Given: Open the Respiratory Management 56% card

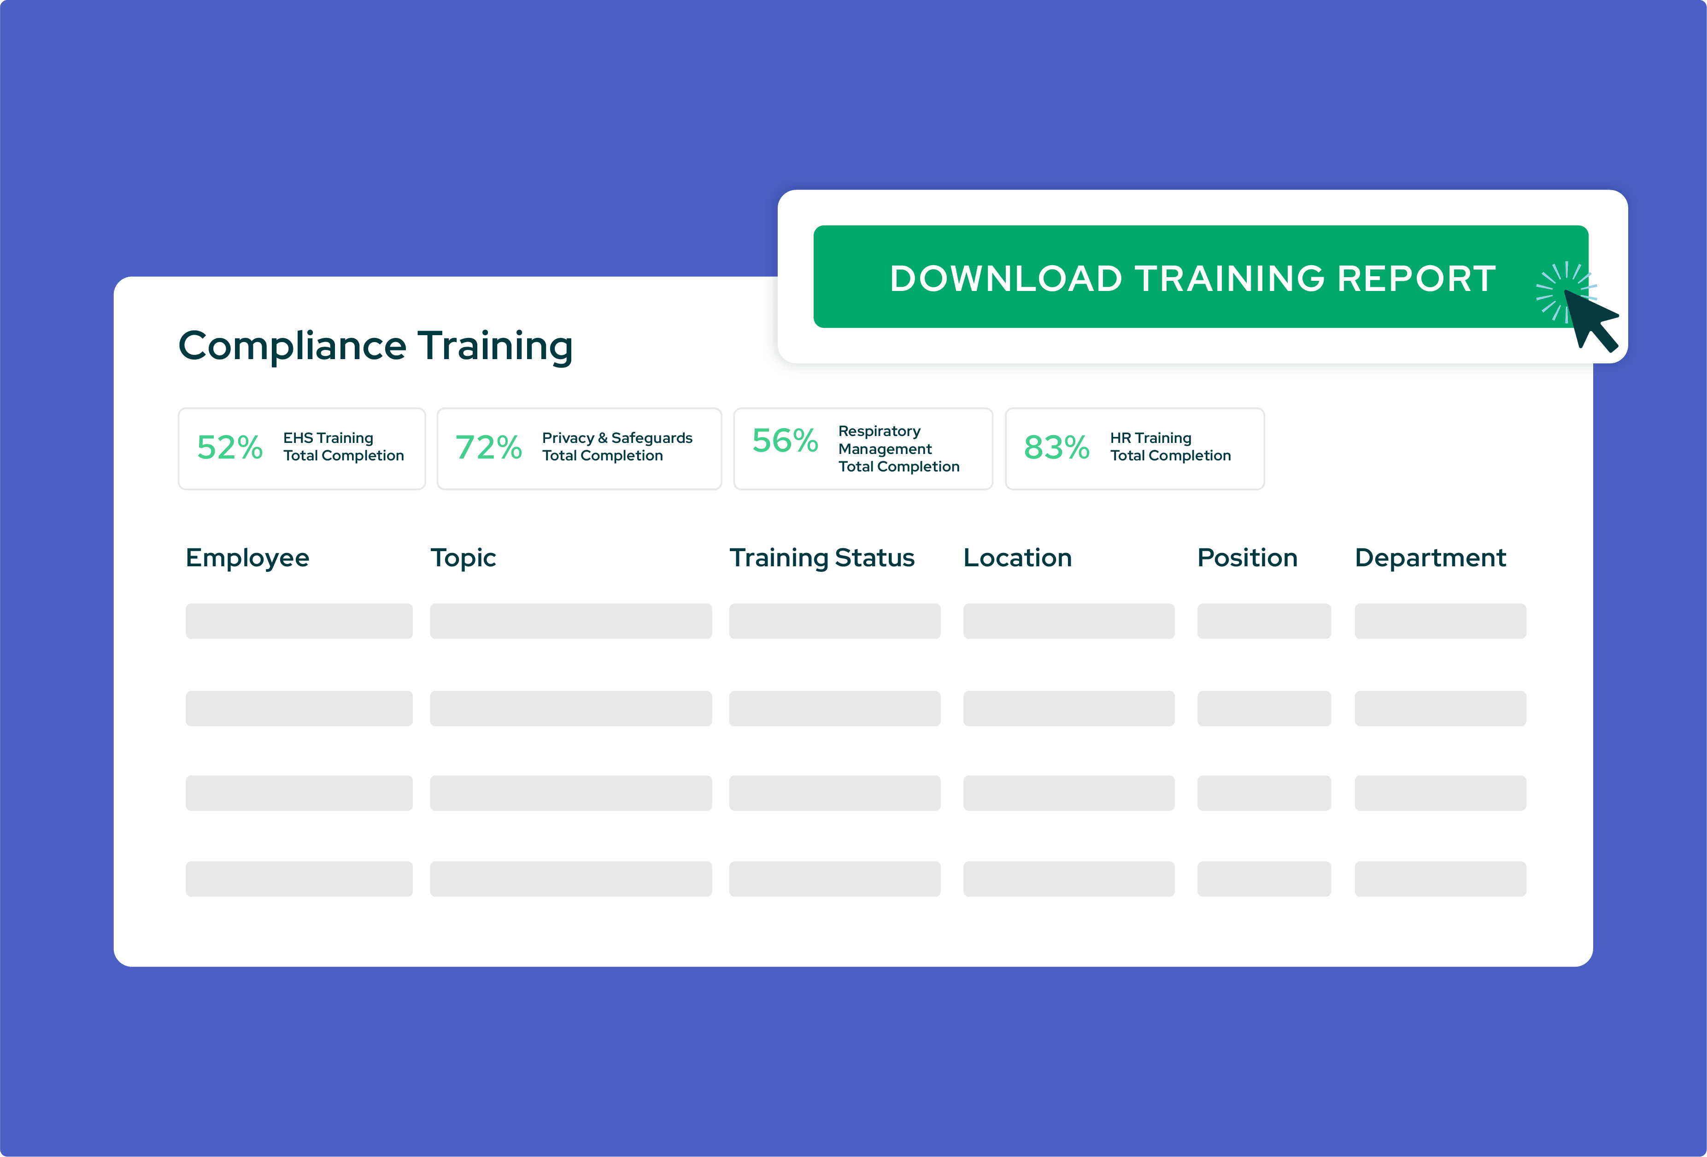Looking at the screenshot, I should point(863,448).
